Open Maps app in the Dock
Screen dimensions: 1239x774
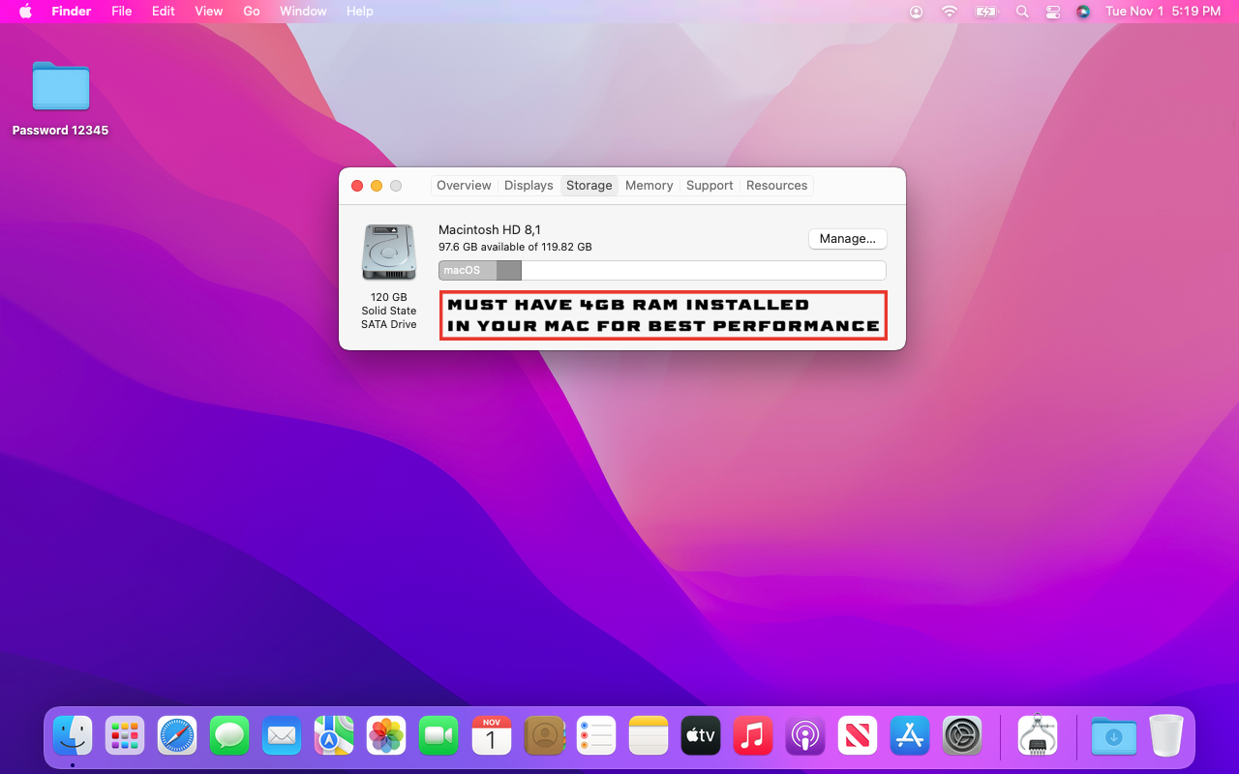pos(334,735)
